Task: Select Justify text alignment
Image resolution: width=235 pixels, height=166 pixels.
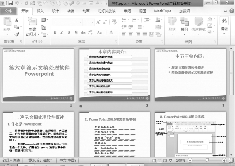Action: (145, 35)
